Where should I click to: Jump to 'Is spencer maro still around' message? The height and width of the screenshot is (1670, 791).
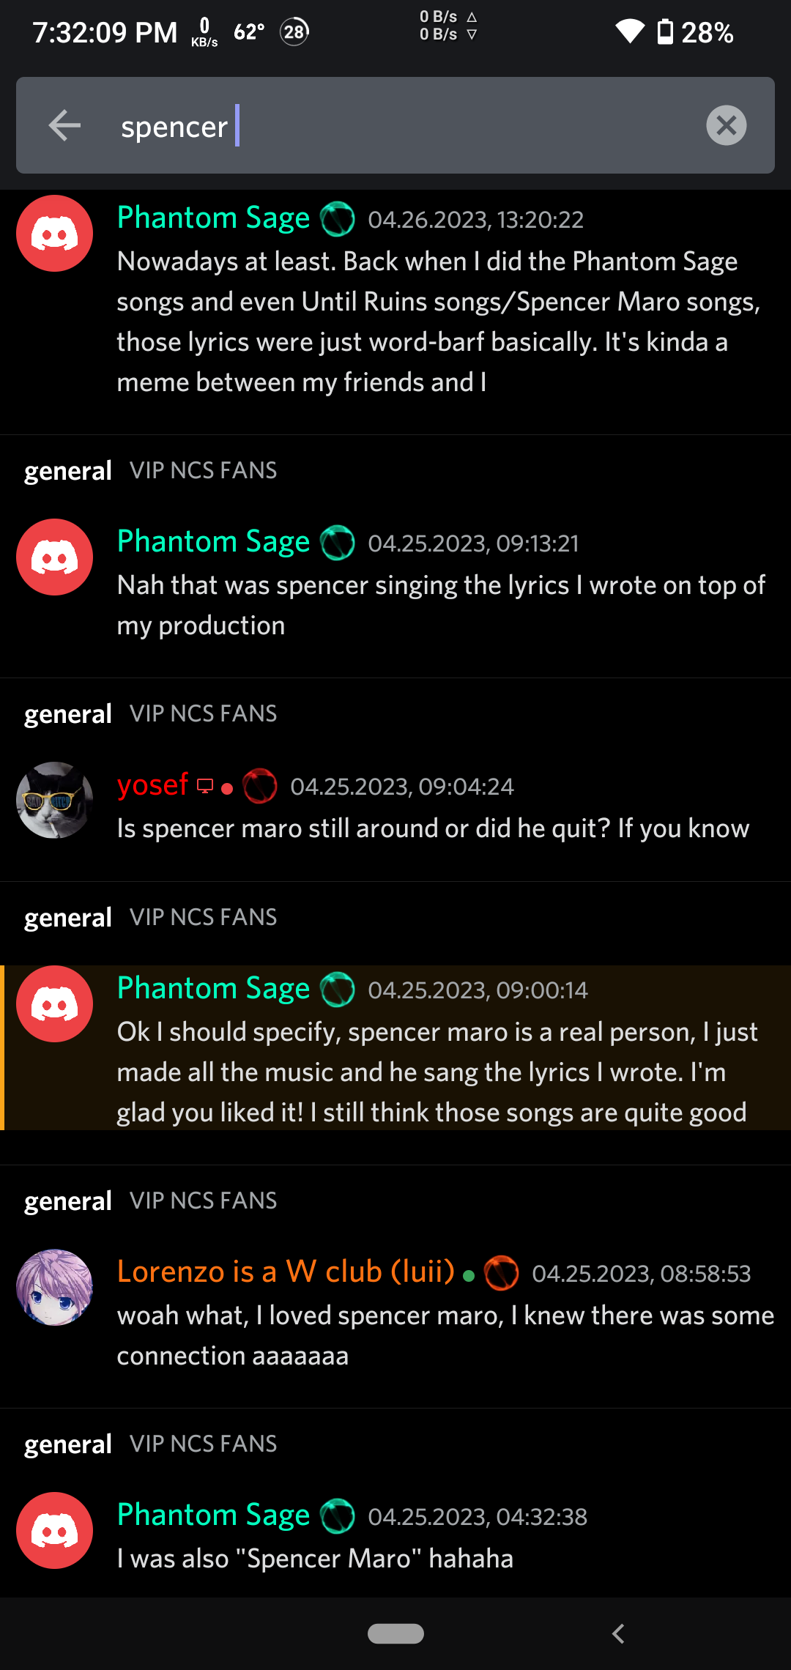coord(432,828)
